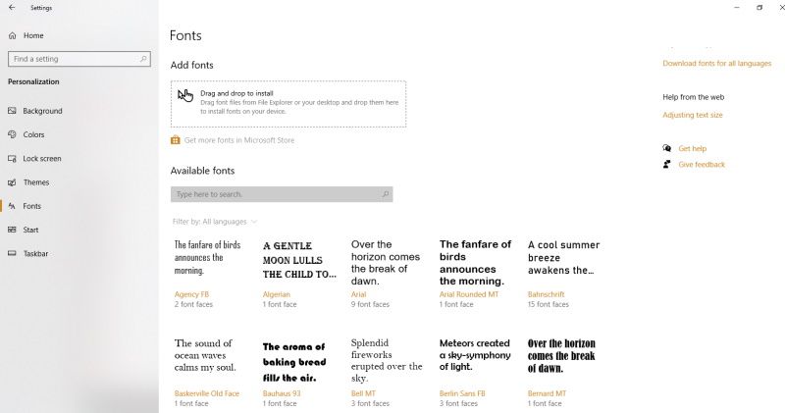
Task: Click Download fonts for all languages link
Action: pyautogui.click(x=716, y=64)
